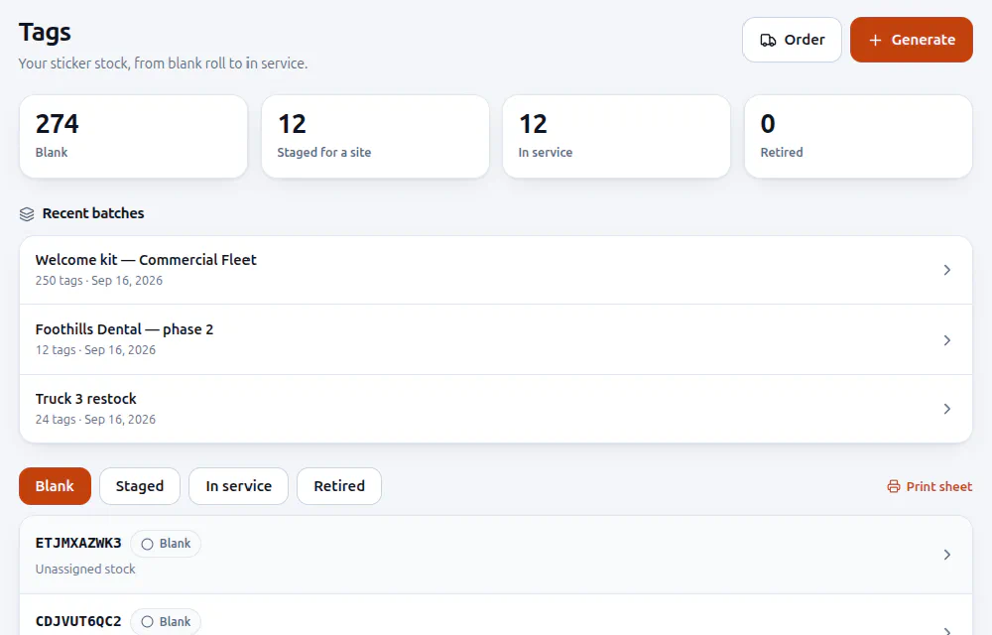Image resolution: width=992 pixels, height=635 pixels.
Task: Click tag code 'CDJVUT6QC2'
Action: pos(78,622)
